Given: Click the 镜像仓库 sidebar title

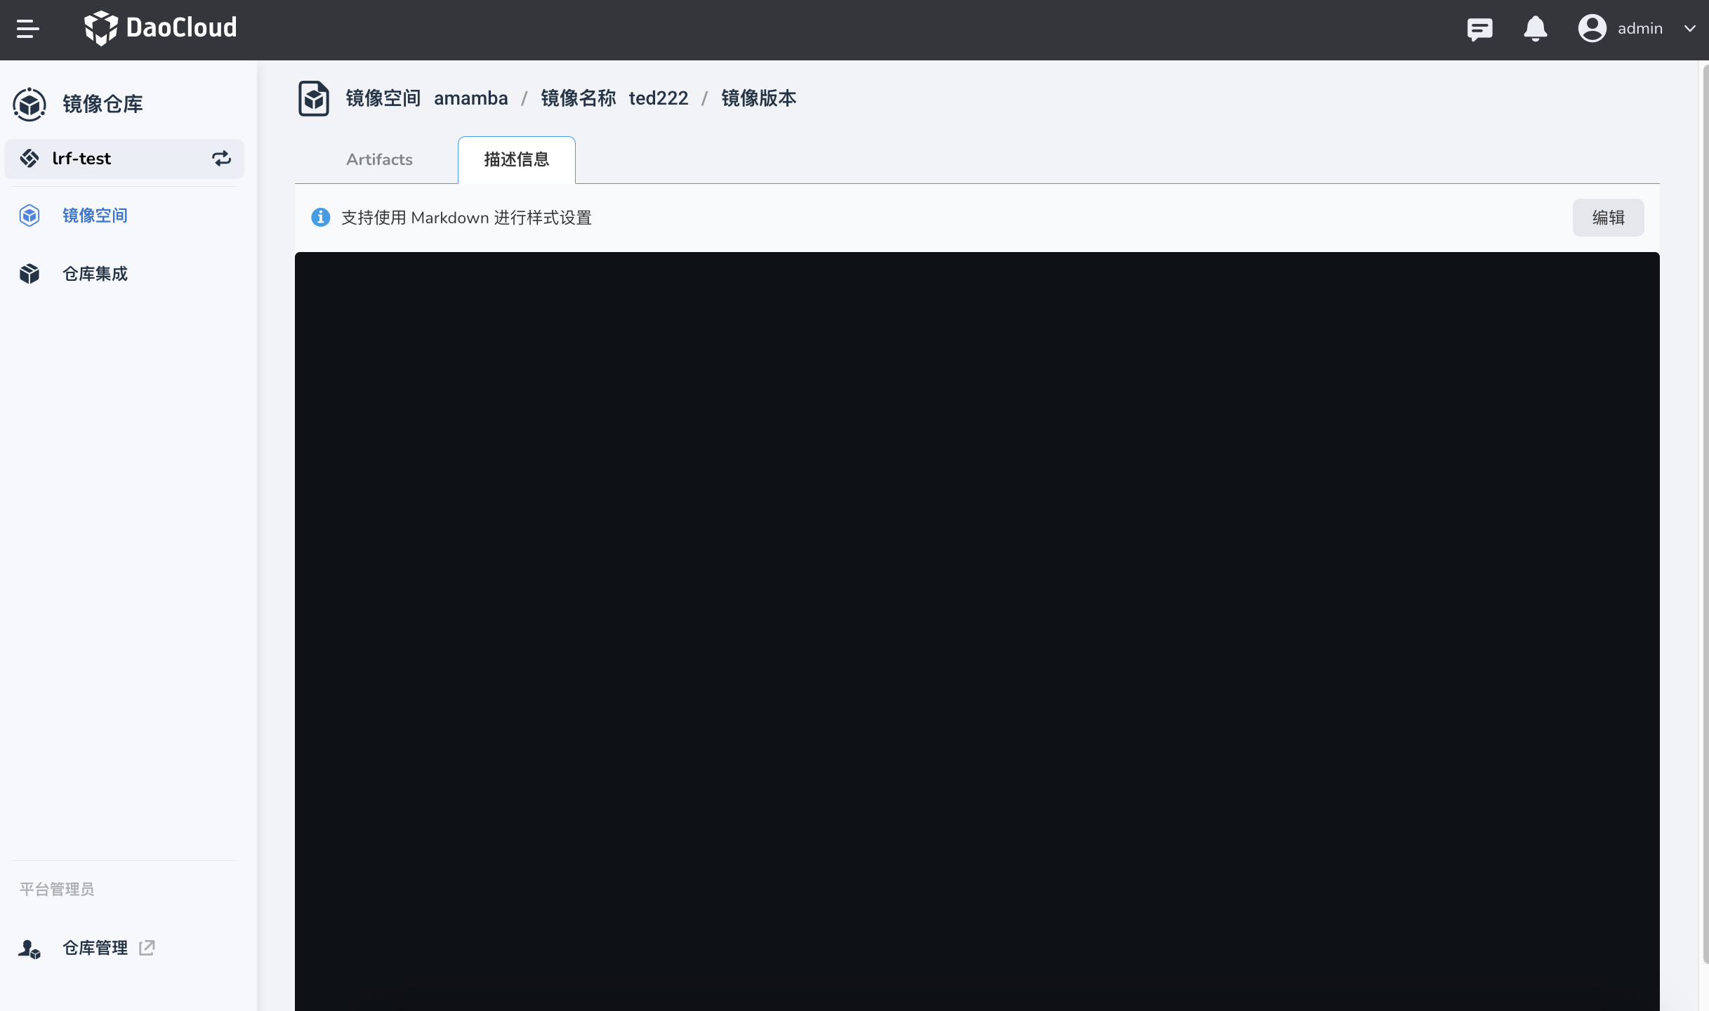Looking at the screenshot, I should 103,104.
